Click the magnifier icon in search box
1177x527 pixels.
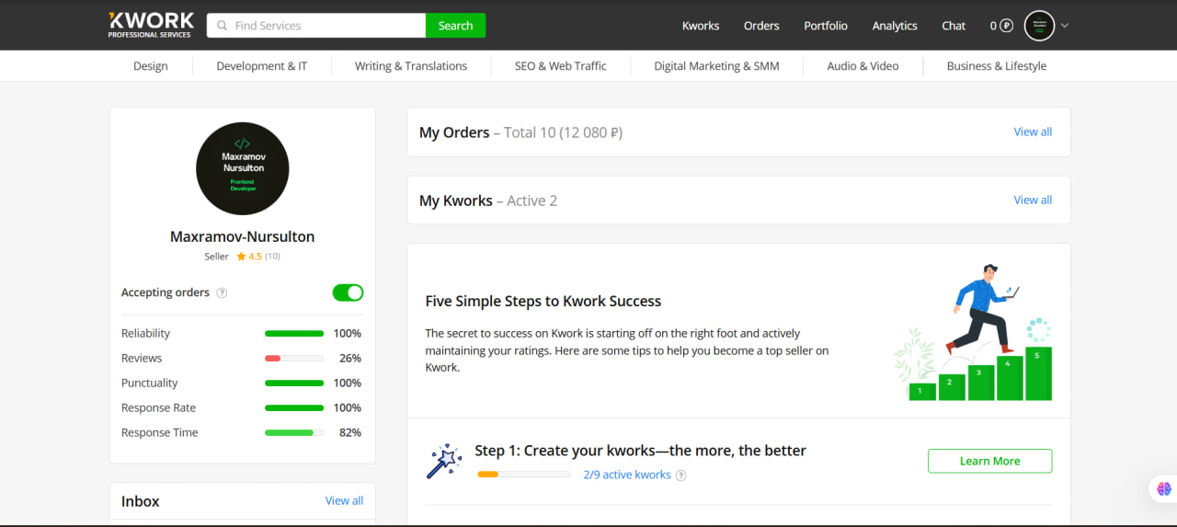point(222,26)
